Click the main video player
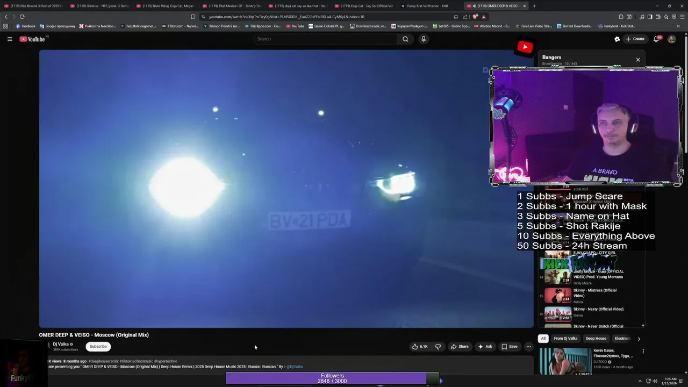 [286, 189]
